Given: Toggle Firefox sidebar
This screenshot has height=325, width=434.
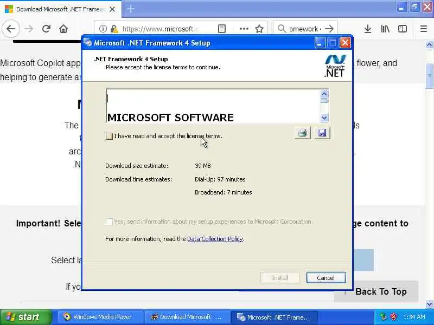Looking at the screenshot, I should click(x=403, y=29).
